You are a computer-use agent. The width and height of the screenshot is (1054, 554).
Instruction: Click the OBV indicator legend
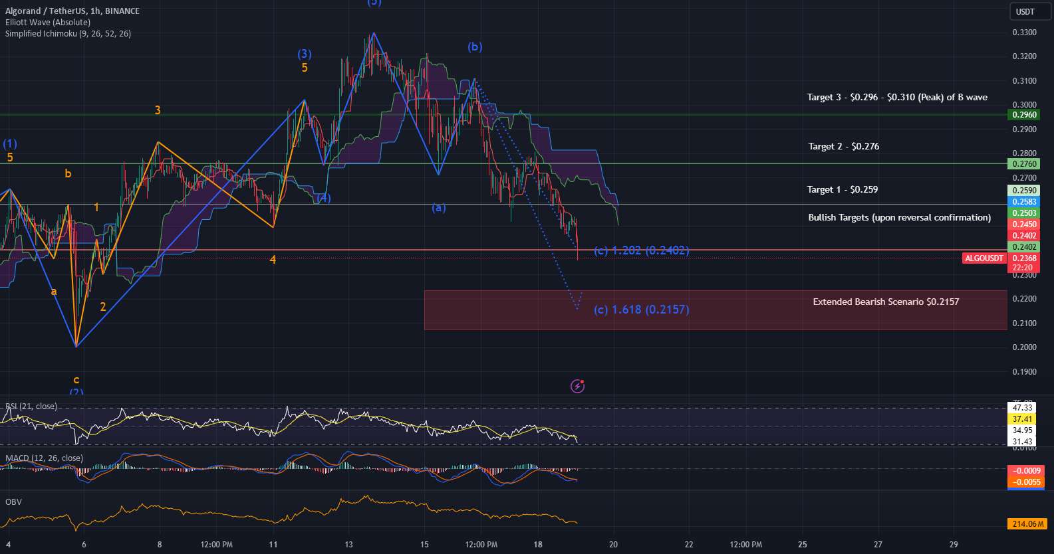(x=13, y=502)
